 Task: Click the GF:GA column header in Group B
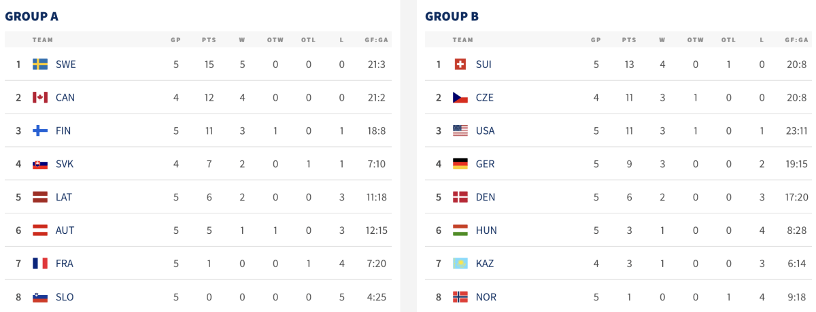(796, 40)
